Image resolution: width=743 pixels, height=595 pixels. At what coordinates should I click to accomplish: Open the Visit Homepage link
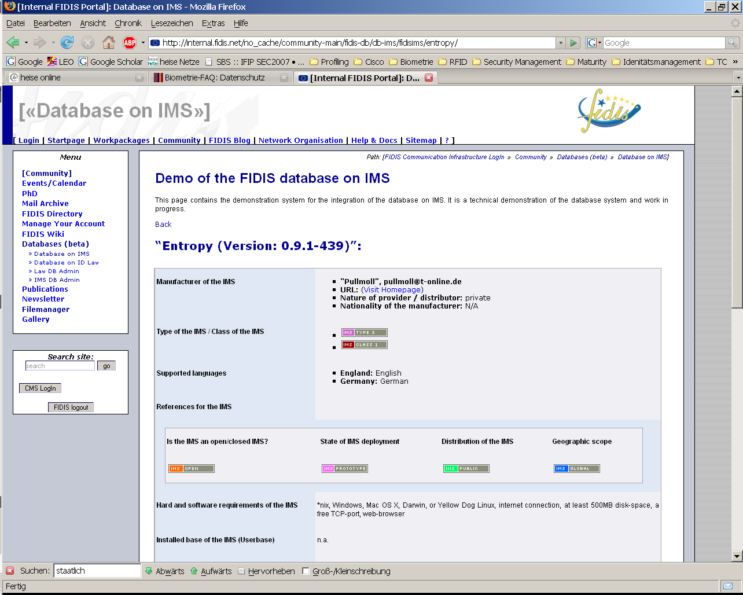392,289
